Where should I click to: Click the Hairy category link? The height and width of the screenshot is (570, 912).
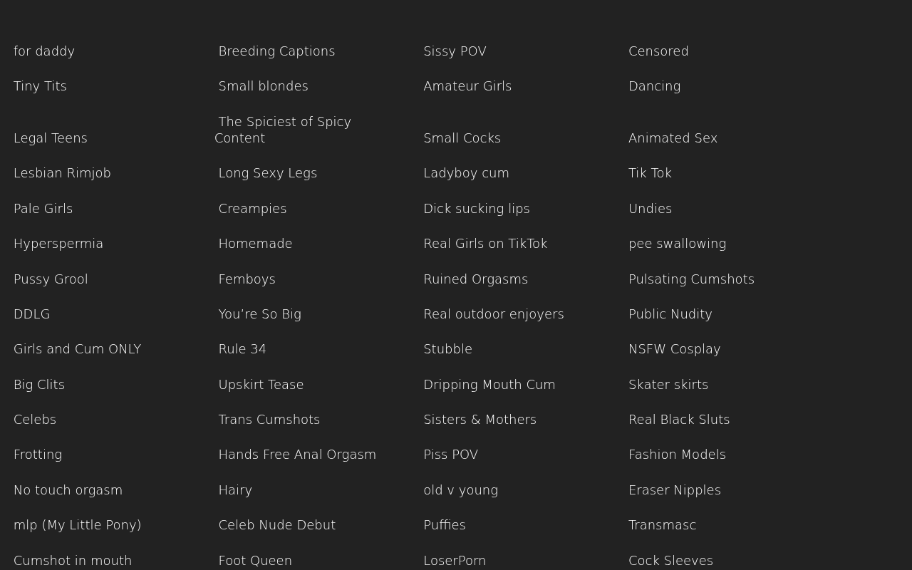235,490
